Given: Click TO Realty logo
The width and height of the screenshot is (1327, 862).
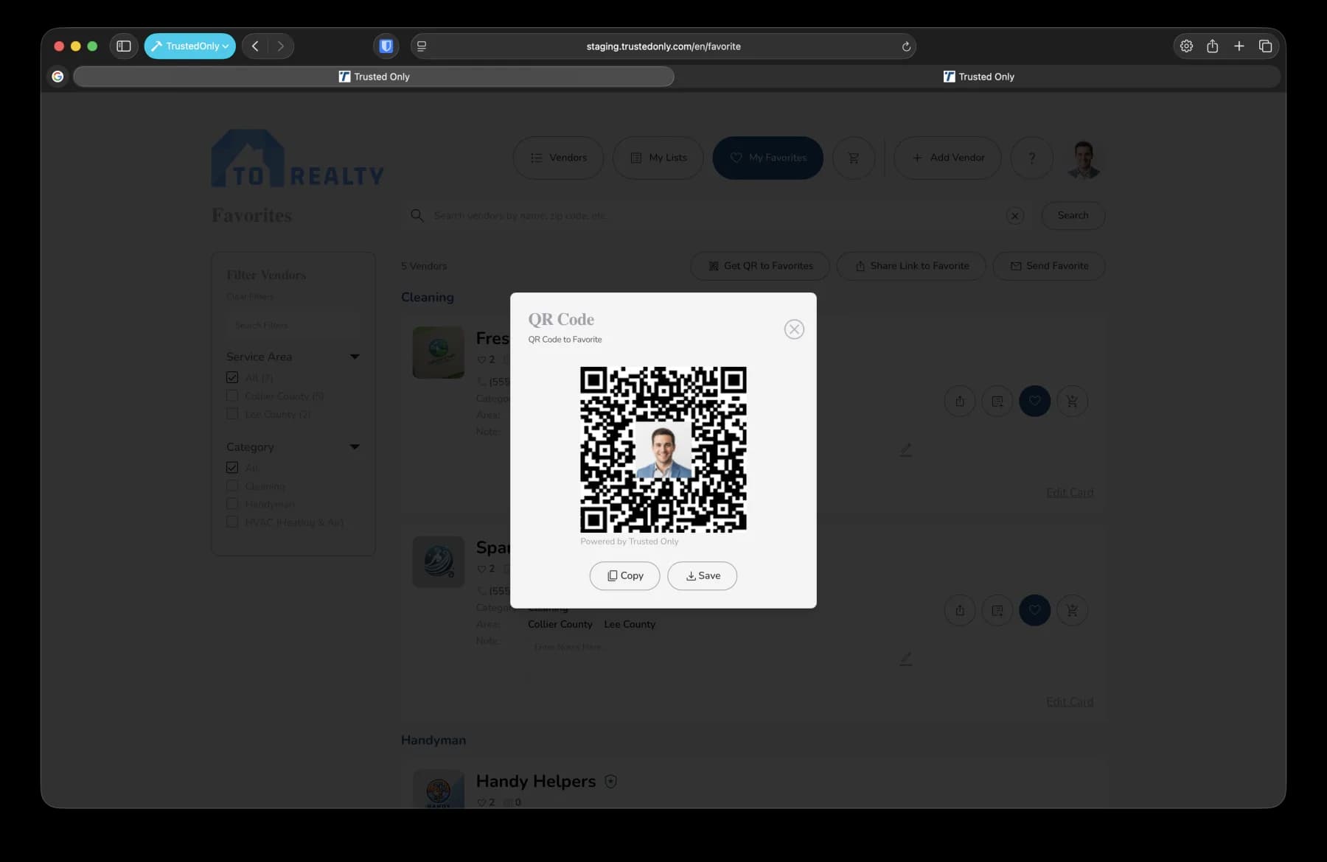Looking at the screenshot, I should pos(297,158).
